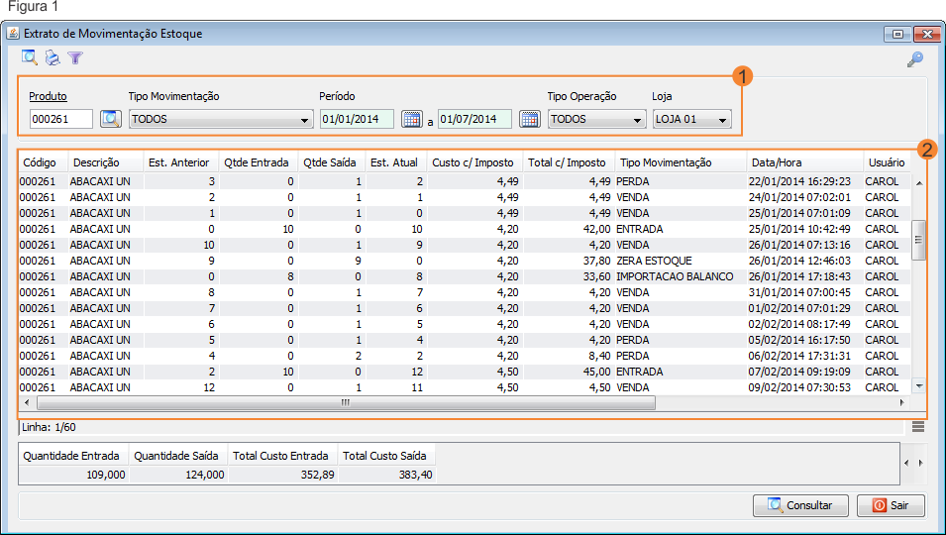This screenshot has width=946, height=535.
Task: Sort by Qtde Entrada column header
Action: [x=259, y=162]
